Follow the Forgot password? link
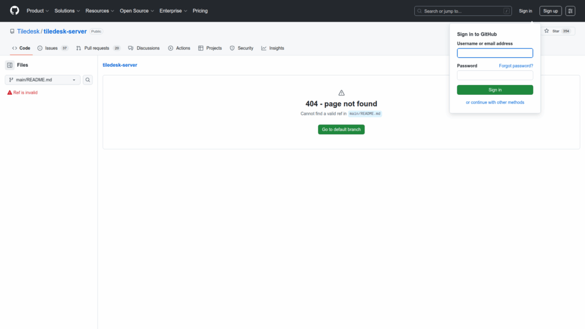This screenshot has width=585, height=329. coord(516,66)
